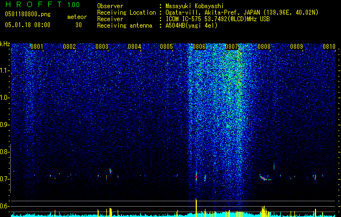The image size is (341, 217).
Task: Click the Receiving Location value text
Action: point(242,12)
